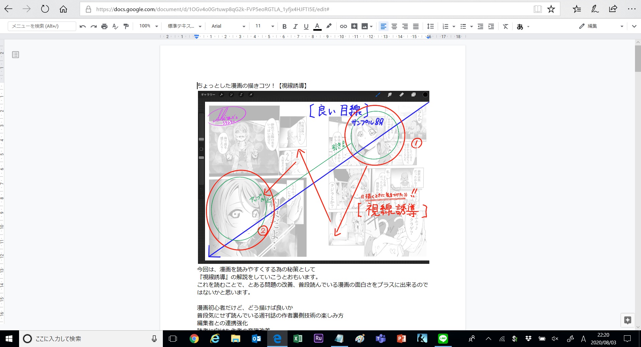Open the Windows notification center
Image resolution: width=641 pixels, height=347 pixels.
[627, 339]
